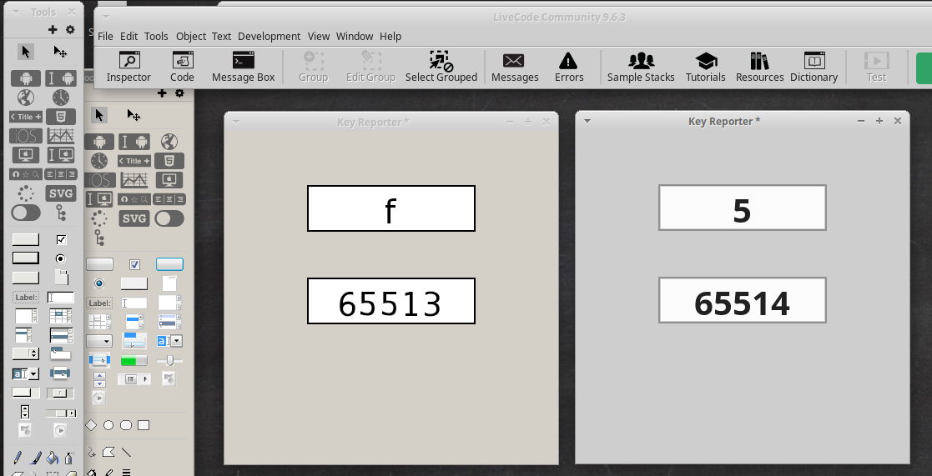
Task: Pick the circle shape in beige tools palette
Action: [x=108, y=425]
